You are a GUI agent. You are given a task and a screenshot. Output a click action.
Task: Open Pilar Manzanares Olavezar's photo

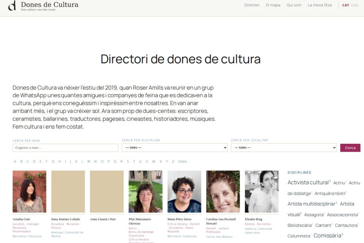click(x=146, y=191)
